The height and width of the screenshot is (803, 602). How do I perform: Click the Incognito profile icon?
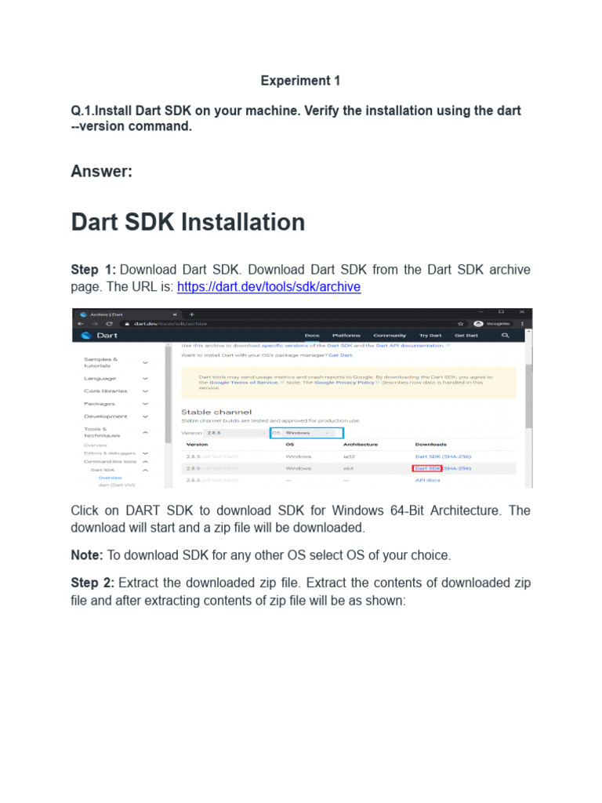coord(478,324)
